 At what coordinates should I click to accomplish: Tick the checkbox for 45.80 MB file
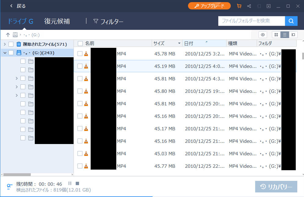pos(80,91)
